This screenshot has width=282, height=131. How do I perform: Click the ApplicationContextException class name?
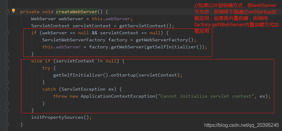tap(117, 96)
